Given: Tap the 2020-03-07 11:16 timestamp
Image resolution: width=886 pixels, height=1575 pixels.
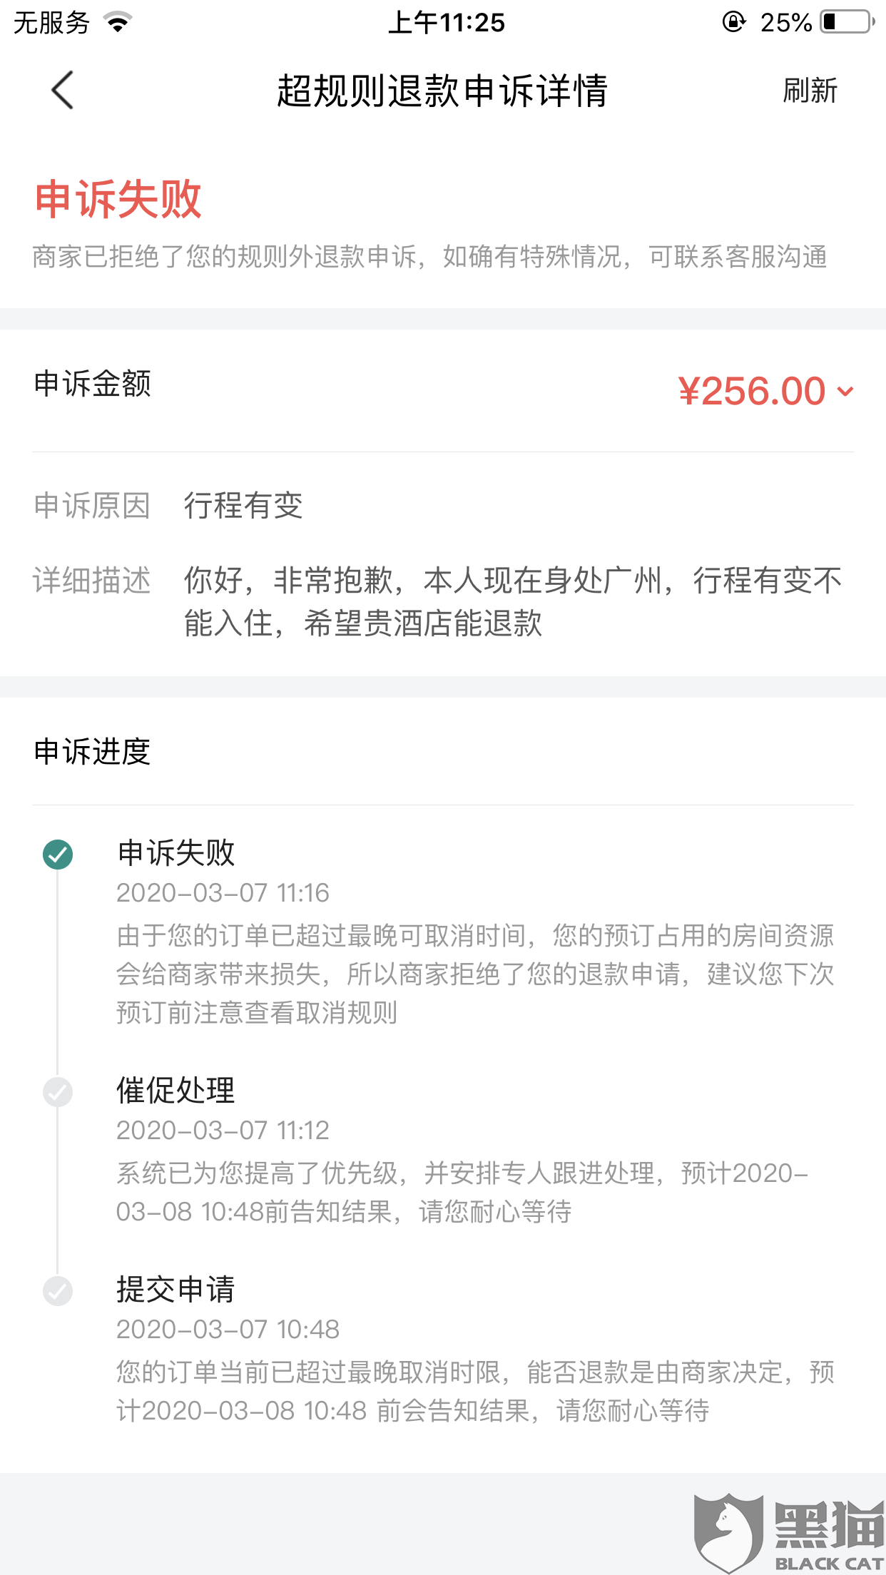Looking at the screenshot, I should coord(223,893).
